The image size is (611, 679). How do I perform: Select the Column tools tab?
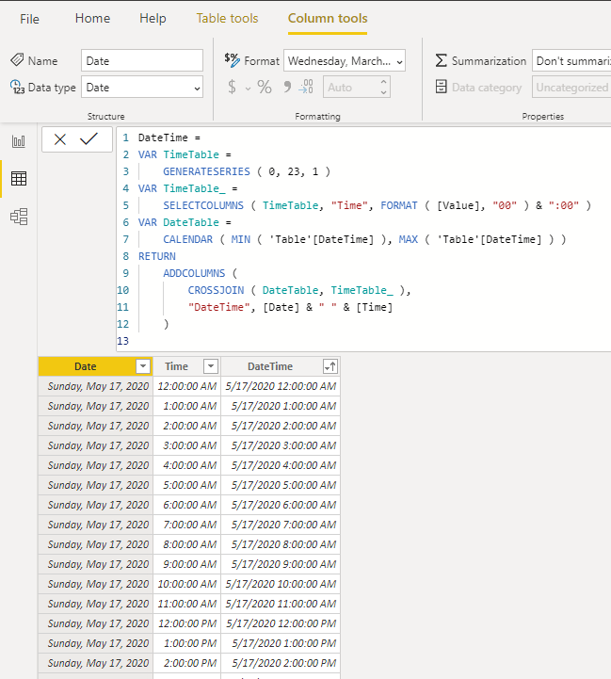pyautogui.click(x=328, y=18)
